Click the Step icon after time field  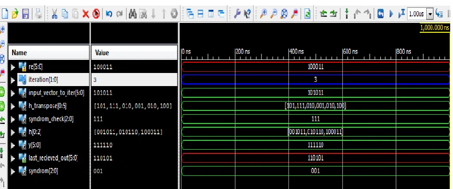(439, 13)
